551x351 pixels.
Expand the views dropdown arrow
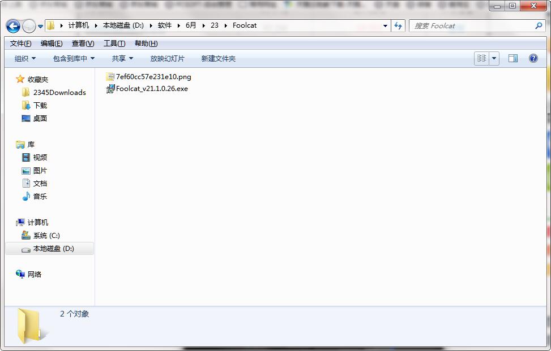tap(493, 58)
